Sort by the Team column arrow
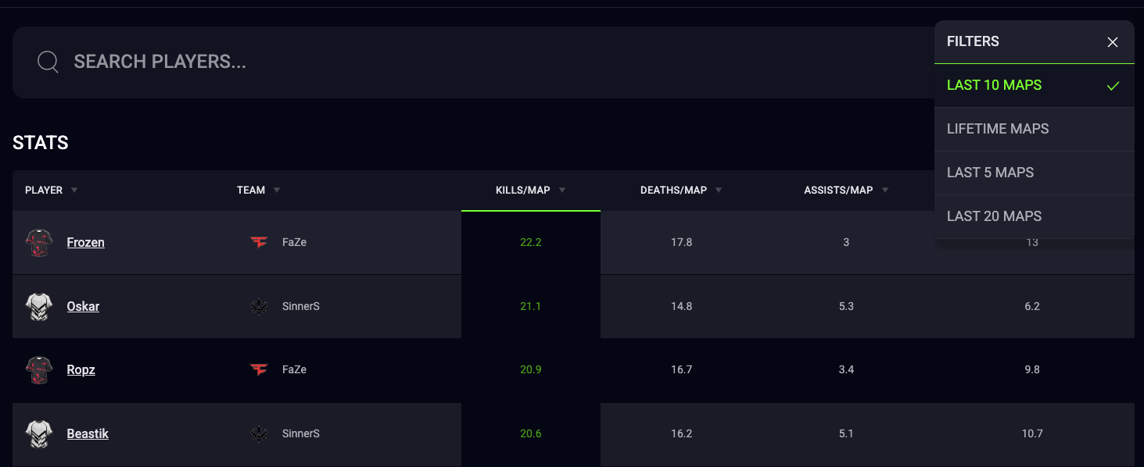Image resolution: width=1144 pixels, height=467 pixels. 277,191
